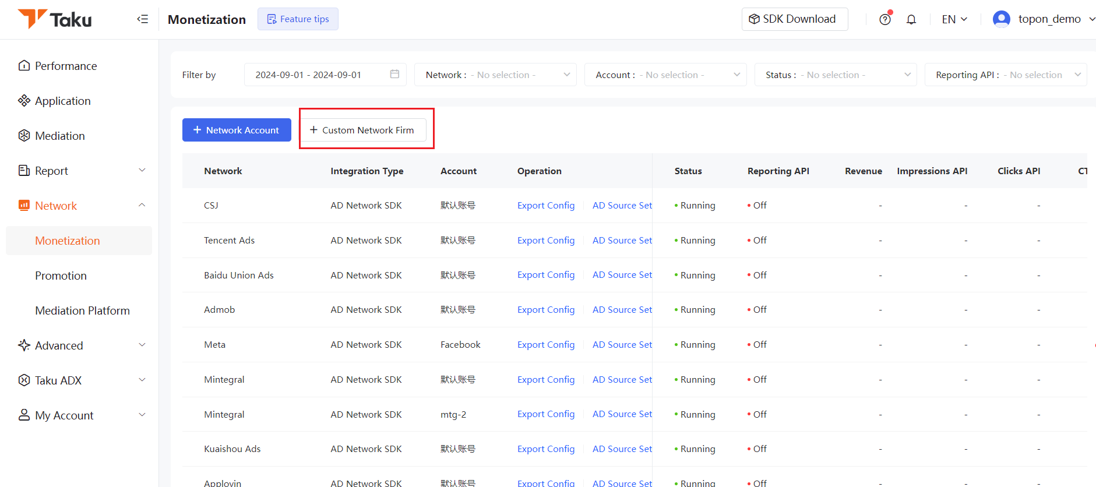Expand the Taku ADX menu chevron
This screenshot has width=1096, height=487.
142,380
